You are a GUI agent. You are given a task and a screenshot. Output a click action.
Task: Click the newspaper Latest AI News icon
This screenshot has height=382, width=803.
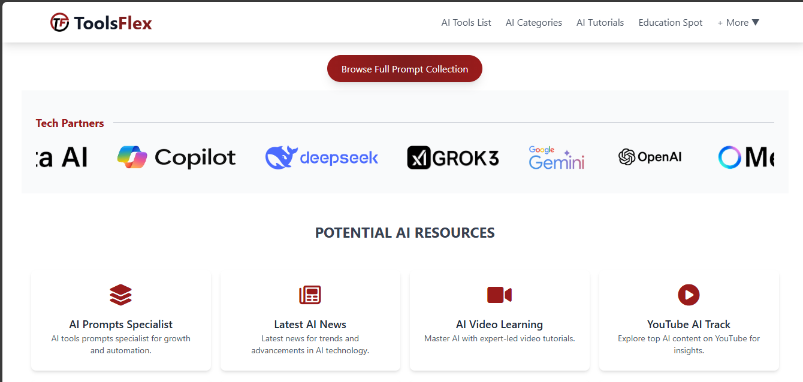[x=310, y=295]
